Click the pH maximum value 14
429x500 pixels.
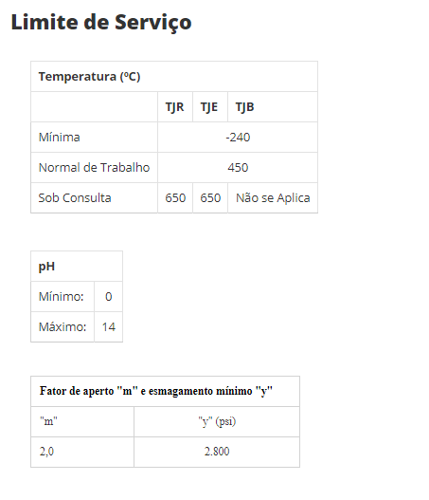(109, 327)
